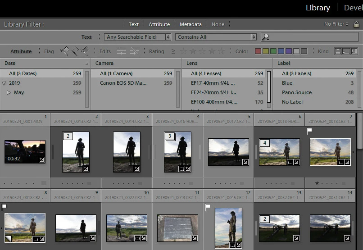
Task: Expand the May date group
Action: tap(9, 92)
